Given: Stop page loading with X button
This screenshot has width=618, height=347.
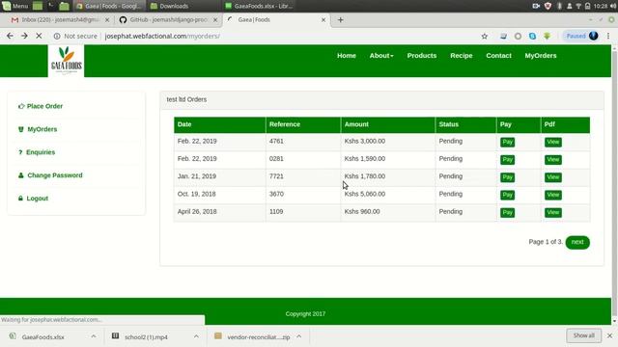Looking at the screenshot, I should pyautogui.click(x=39, y=36).
